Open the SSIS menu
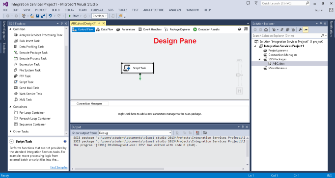 [111, 10]
